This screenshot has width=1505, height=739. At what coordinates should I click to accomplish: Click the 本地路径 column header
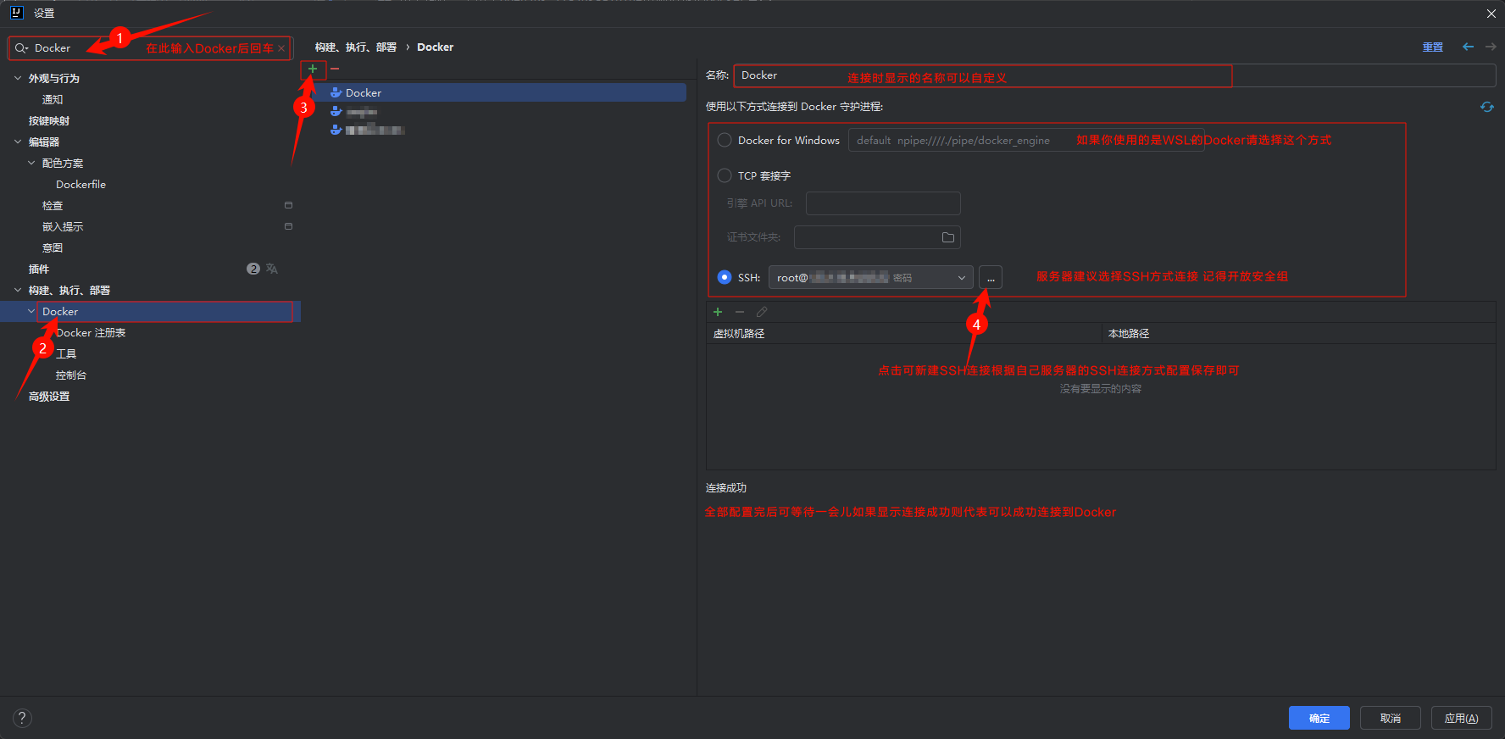click(1299, 333)
